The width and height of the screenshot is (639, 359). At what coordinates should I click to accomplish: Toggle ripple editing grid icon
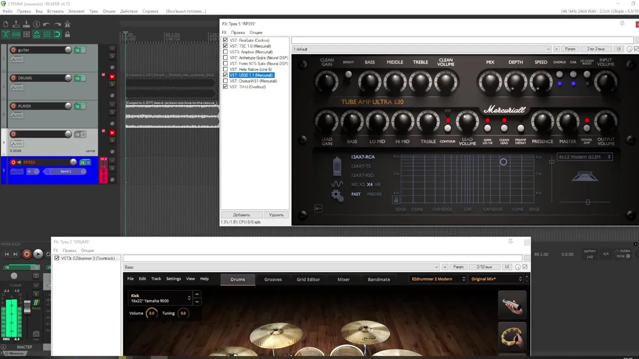click(26, 34)
